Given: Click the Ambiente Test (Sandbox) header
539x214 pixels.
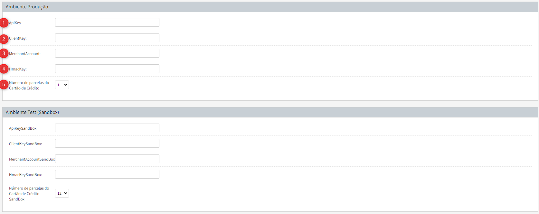Looking at the screenshot, I should [32, 112].
